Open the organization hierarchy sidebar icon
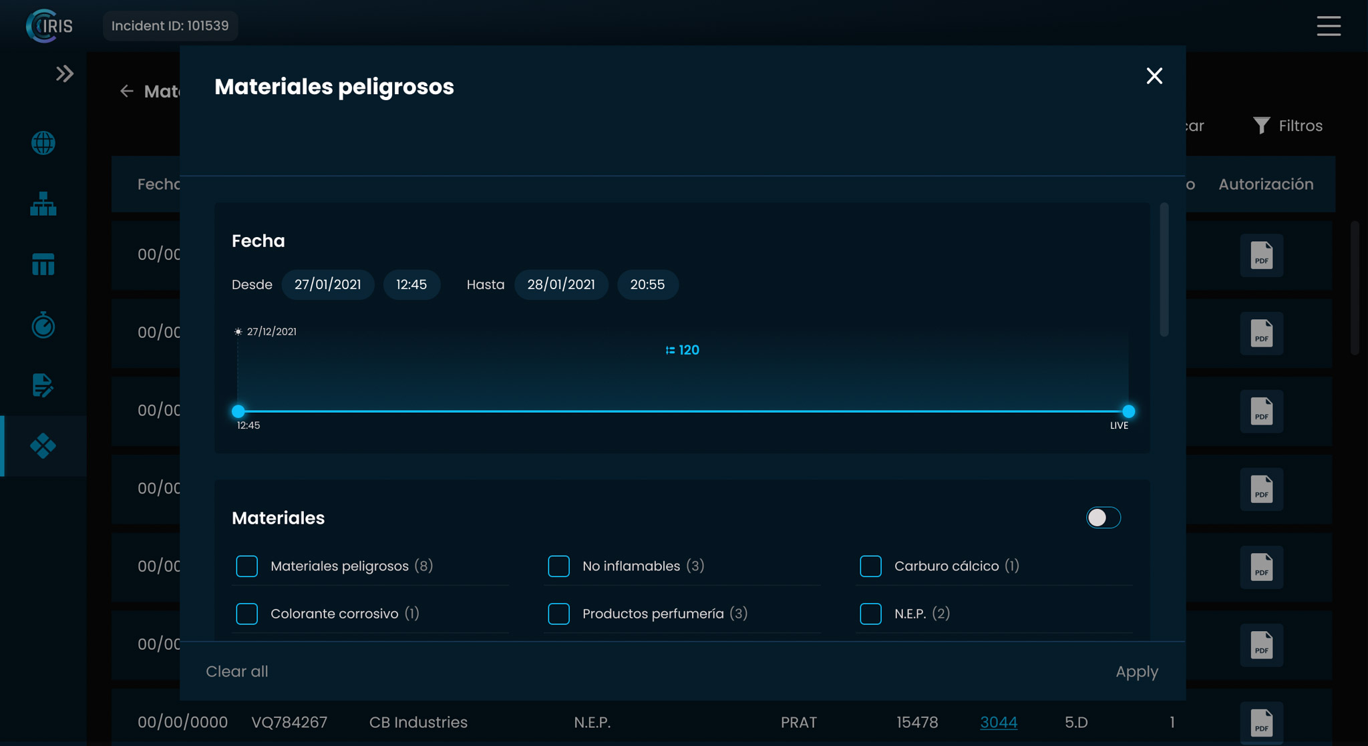Image resolution: width=1368 pixels, height=746 pixels. 43,204
